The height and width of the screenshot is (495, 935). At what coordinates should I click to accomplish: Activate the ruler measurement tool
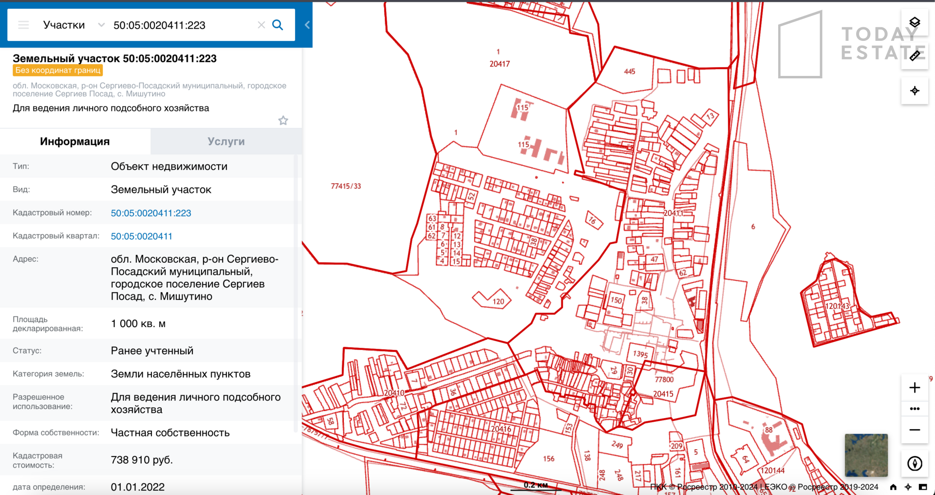[915, 55]
